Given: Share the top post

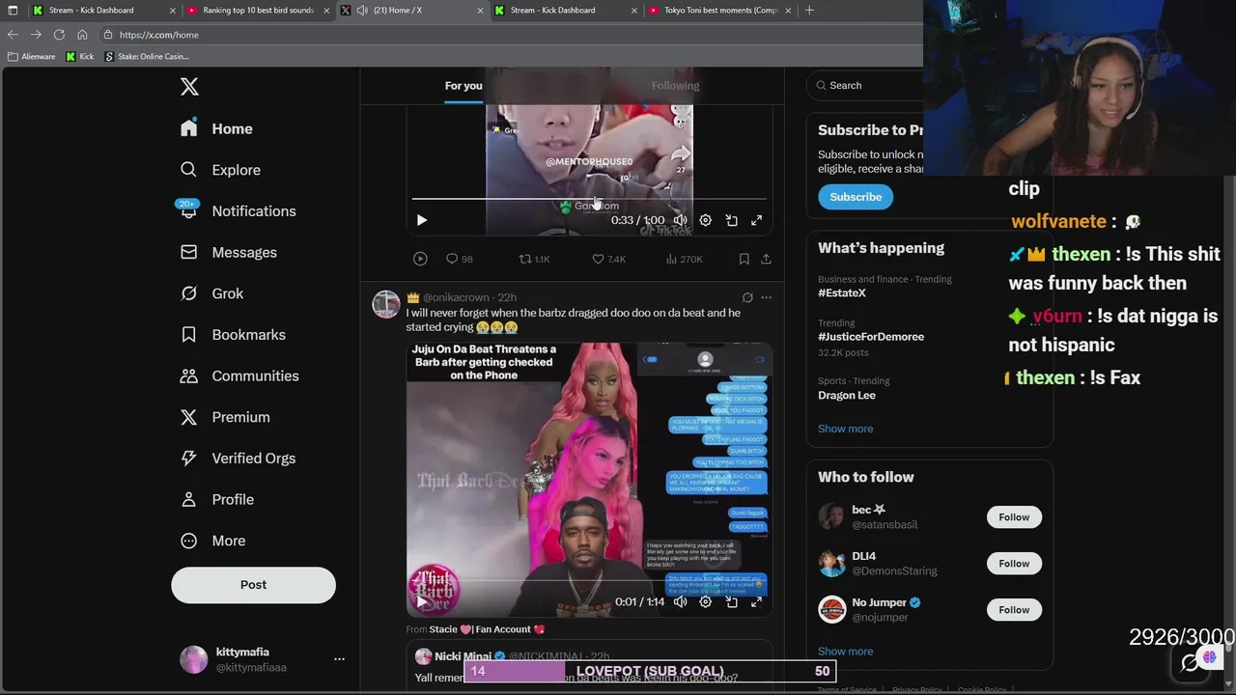Looking at the screenshot, I should point(766,259).
